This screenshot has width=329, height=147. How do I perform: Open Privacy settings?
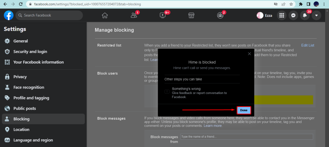coord(43,77)
